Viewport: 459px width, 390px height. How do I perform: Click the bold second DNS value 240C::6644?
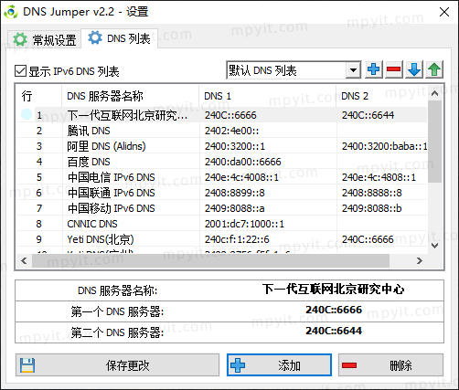point(334,331)
